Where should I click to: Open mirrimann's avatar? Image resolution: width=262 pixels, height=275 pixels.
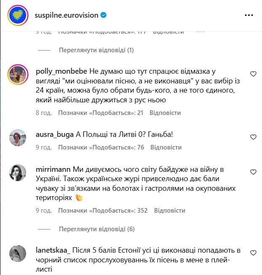click(x=18, y=172)
